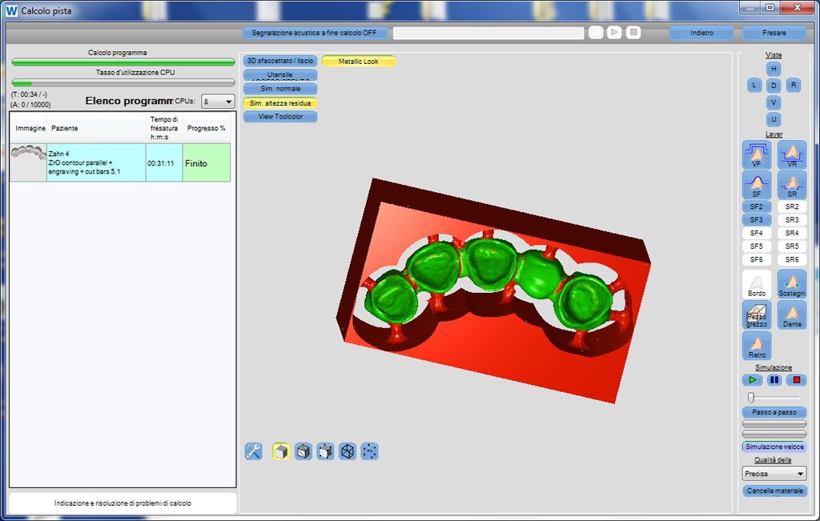The width and height of the screenshot is (820, 521).
Task: Open the wrench settings tool
Action: pos(253,451)
